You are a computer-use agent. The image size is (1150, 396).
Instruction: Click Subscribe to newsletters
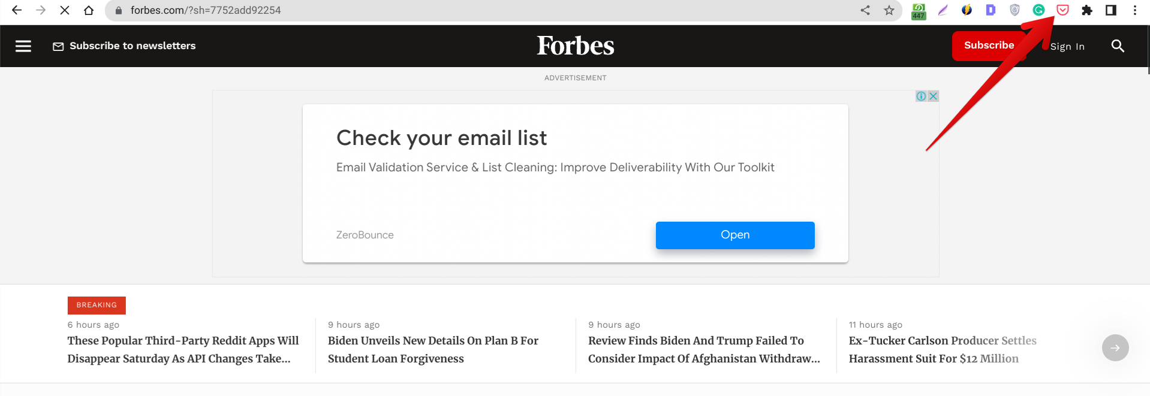coord(124,46)
